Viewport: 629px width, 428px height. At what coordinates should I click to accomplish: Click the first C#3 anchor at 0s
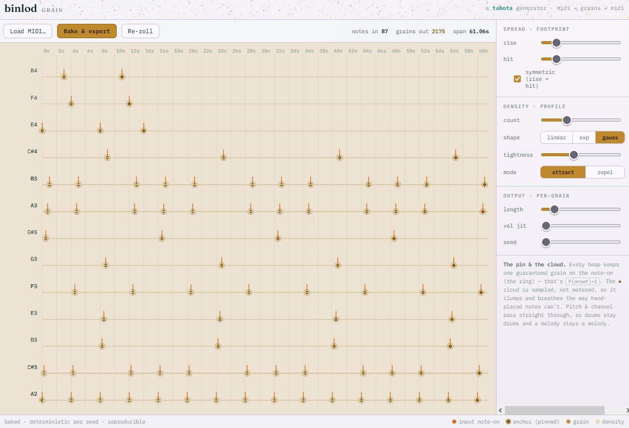pos(44,373)
